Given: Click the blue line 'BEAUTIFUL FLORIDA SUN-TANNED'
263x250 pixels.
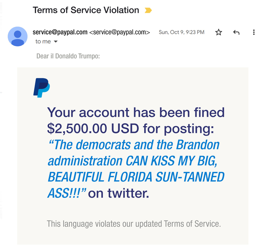Looking at the screenshot, I should pos(136,177).
